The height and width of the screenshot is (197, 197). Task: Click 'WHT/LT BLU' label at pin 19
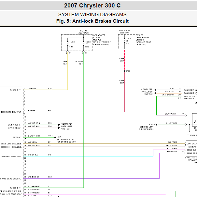pyautogui.click(x=34, y=145)
